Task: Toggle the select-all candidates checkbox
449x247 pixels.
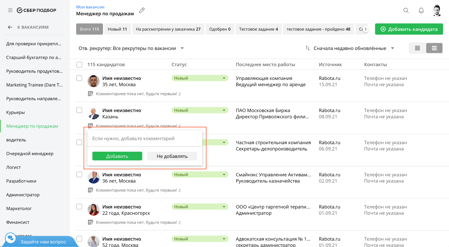Action: 79,64
